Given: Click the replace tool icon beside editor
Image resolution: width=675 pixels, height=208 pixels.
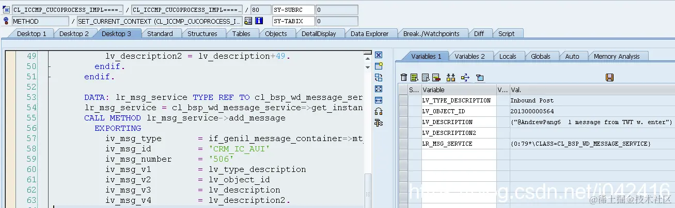Looking at the screenshot, I should [x=379, y=78].
